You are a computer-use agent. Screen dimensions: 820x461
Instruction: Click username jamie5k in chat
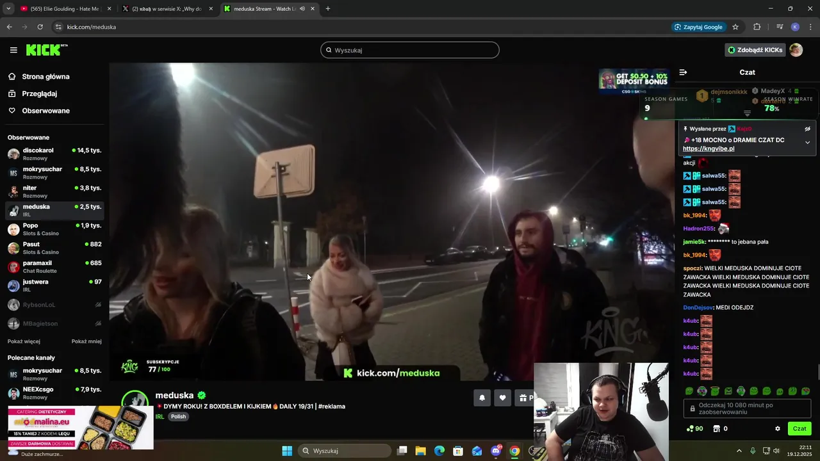coord(694,242)
